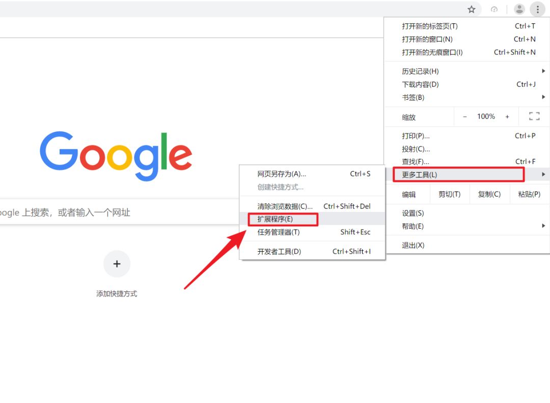Open 扩展程序(E) from submenu
Screen dimensions: 550x403
[x=312, y=219]
